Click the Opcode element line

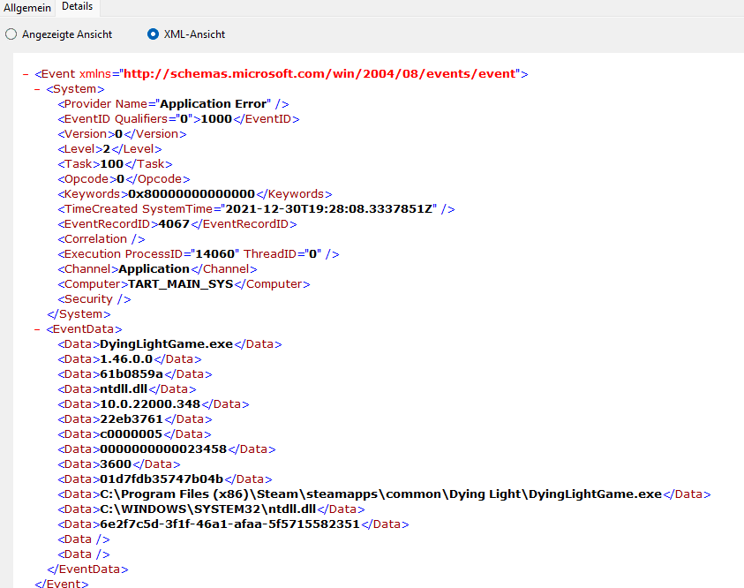pyautogui.click(x=124, y=179)
